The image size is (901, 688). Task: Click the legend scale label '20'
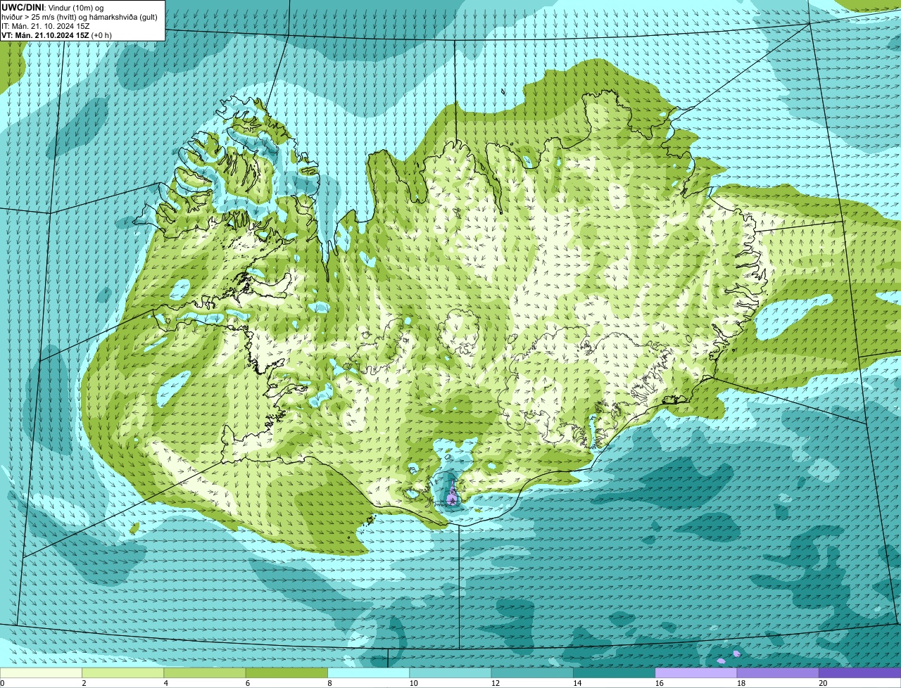coord(823,683)
